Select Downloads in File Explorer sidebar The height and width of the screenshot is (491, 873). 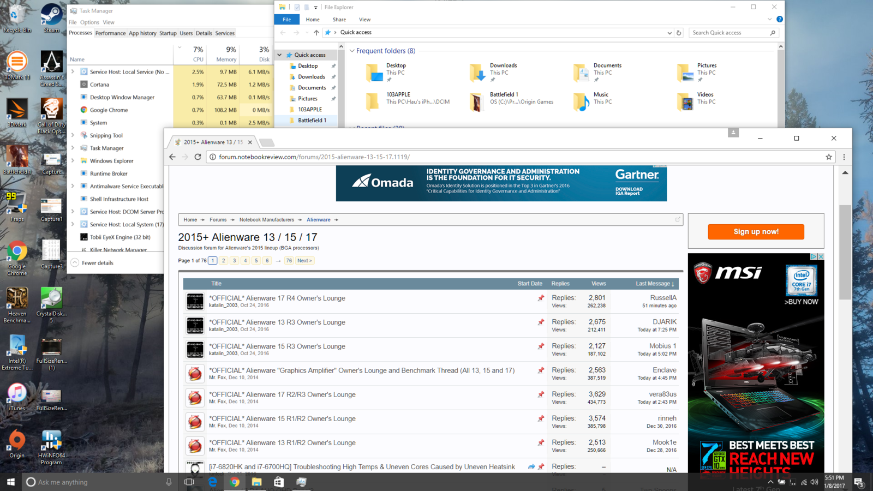tap(312, 77)
